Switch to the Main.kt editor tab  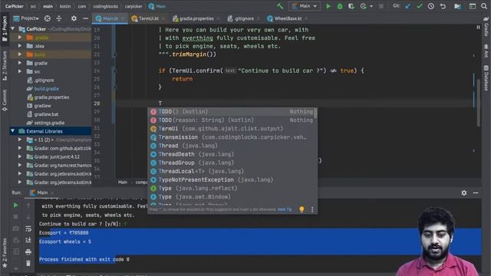pyautogui.click(x=109, y=18)
